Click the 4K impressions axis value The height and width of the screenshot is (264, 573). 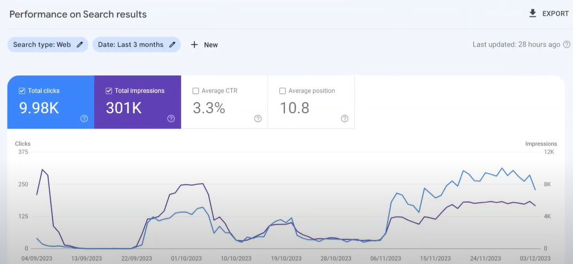547,216
